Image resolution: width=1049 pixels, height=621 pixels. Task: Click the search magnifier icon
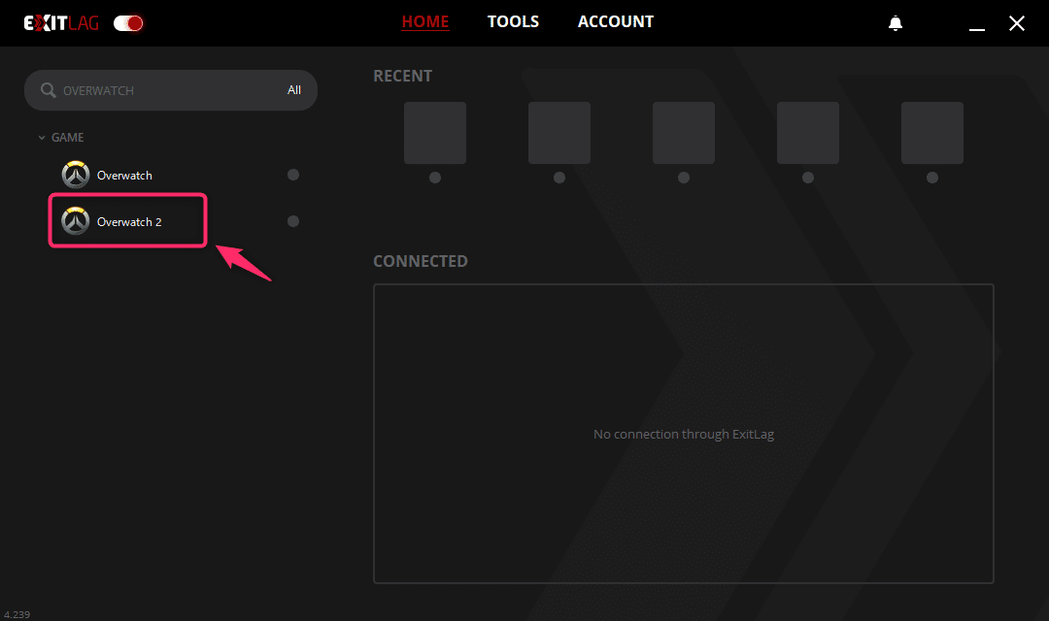pyautogui.click(x=49, y=89)
